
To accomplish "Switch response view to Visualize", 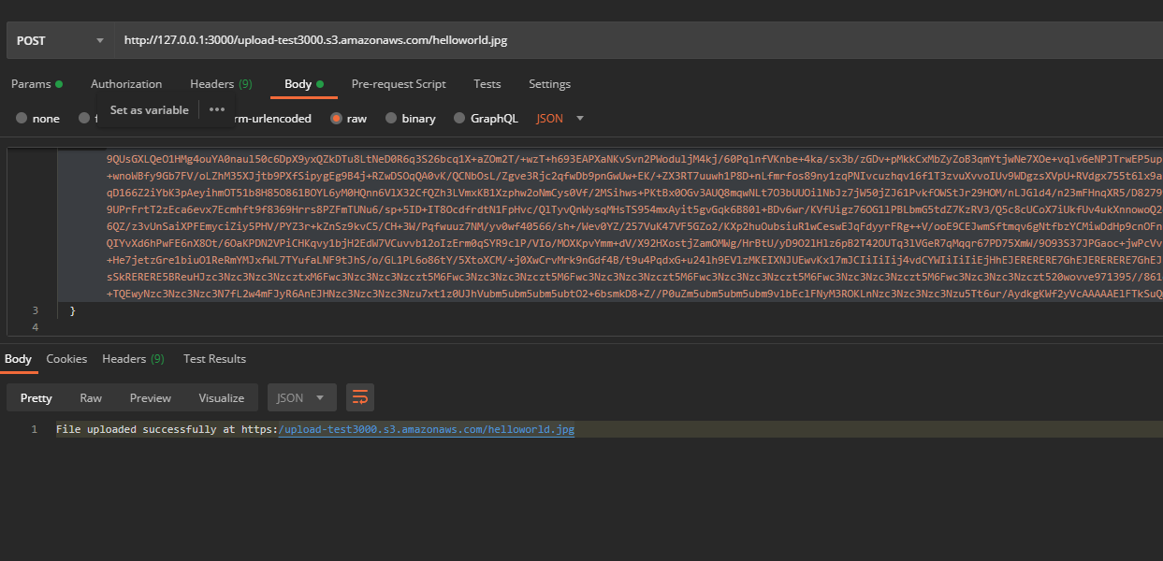I will pyautogui.click(x=222, y=397).
